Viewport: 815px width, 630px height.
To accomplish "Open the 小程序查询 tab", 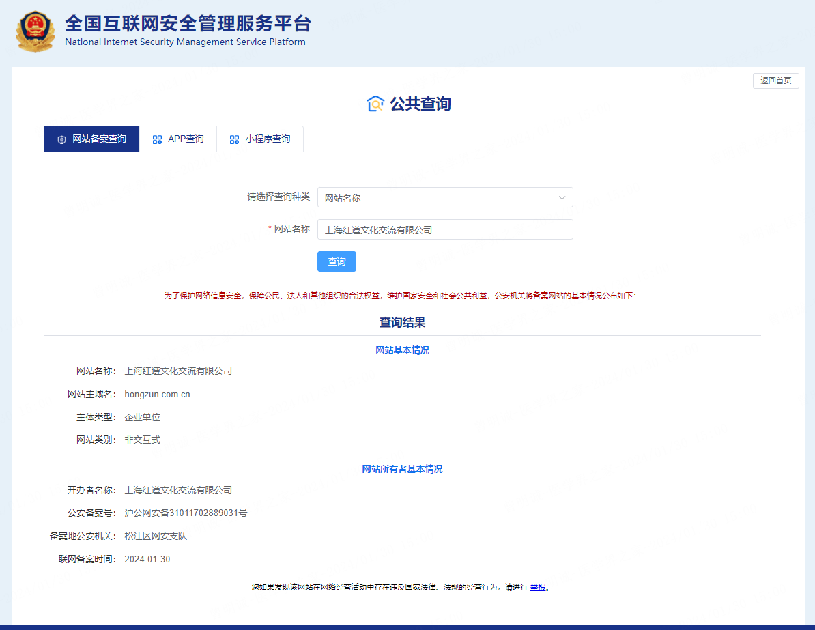I will (x=260, y=139).
